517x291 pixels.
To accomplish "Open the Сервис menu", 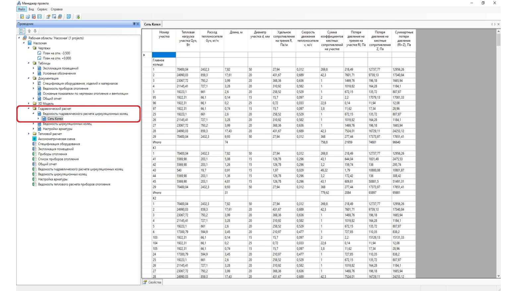I will tap(42, 9).
